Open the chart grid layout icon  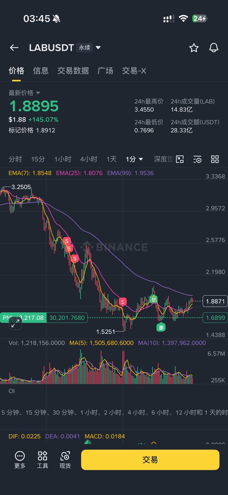point(215,159)
